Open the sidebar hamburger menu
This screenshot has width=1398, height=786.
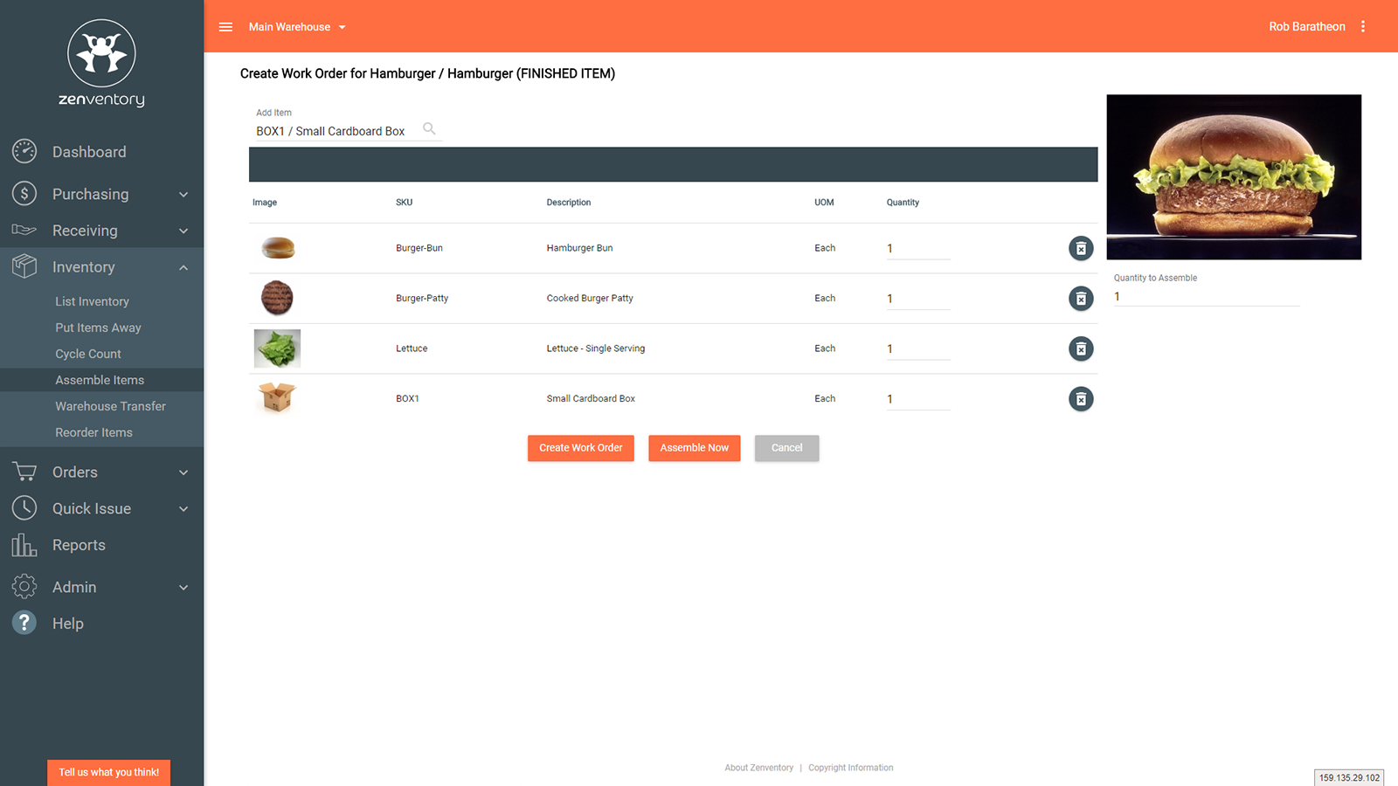(x=225, y=26)
